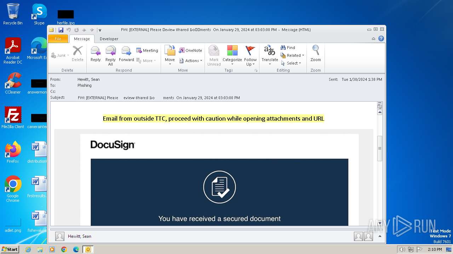Image resolution: width=453 pixels, height=254 pixels.
Task: Open Follow Up flag menu
Action: point(250,56)
